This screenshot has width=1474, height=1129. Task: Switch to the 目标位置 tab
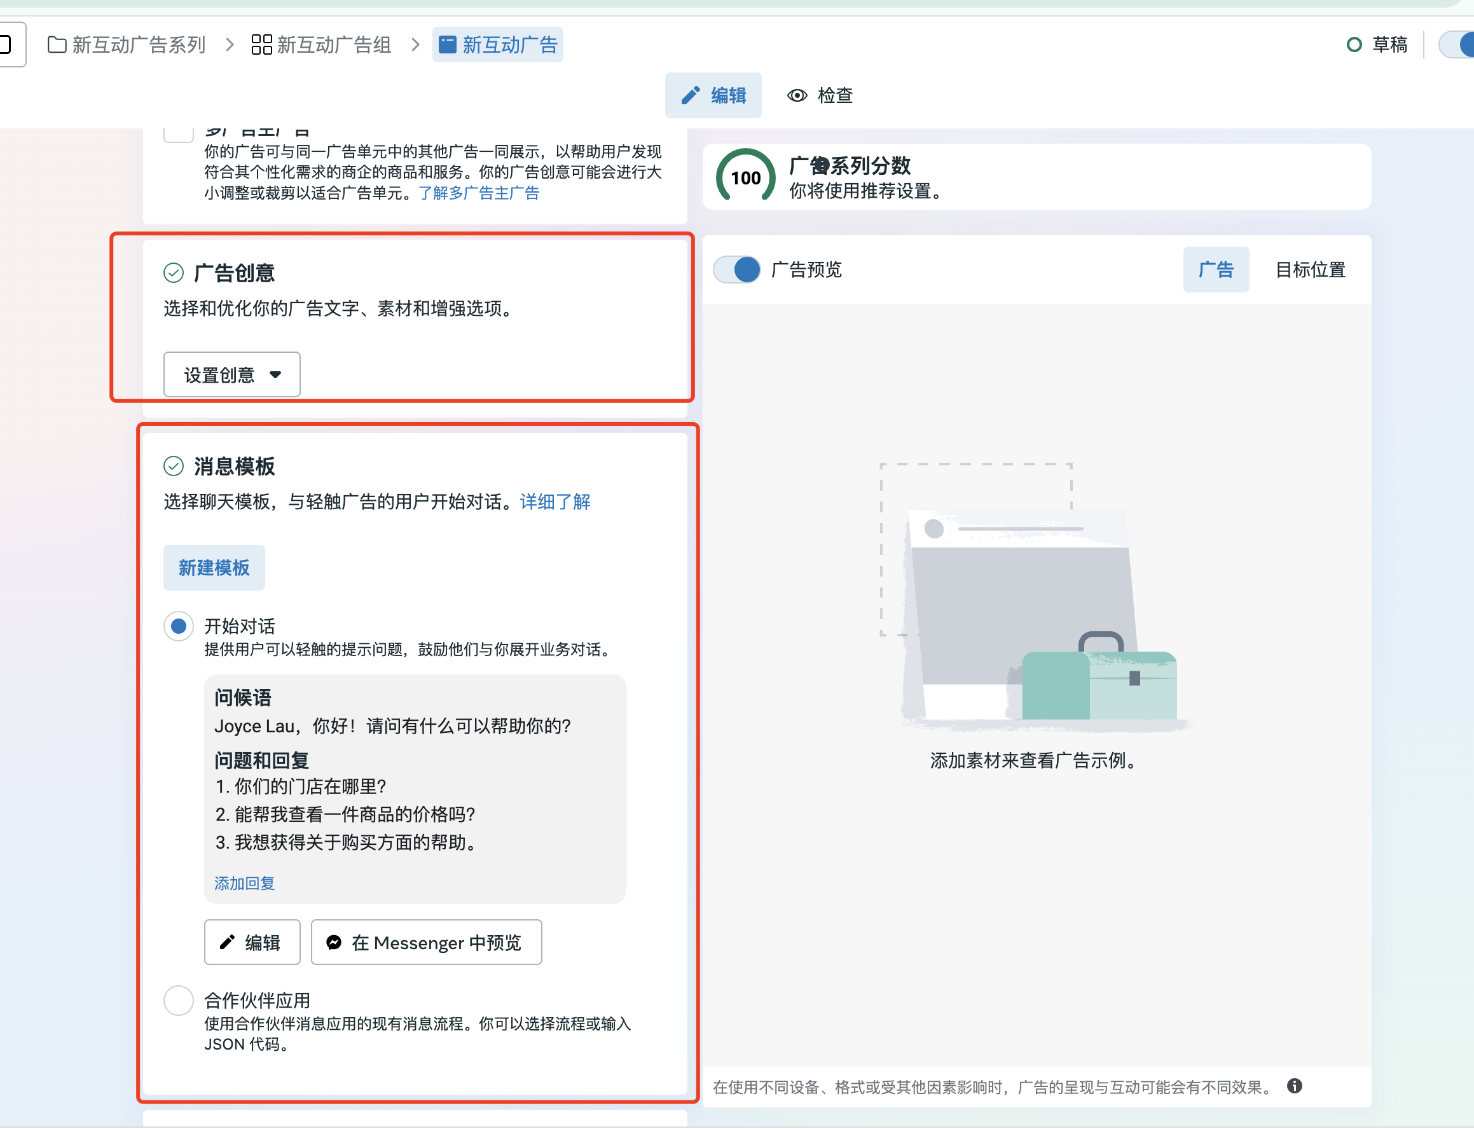pos(1310,270)
